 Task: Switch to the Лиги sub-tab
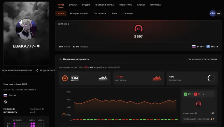(114, 13)
